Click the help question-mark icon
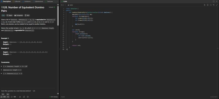 pos(28,97)
